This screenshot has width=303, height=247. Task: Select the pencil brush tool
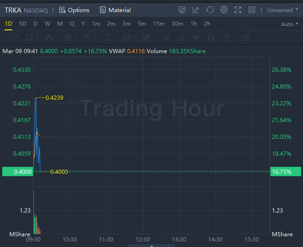point(166,37)
